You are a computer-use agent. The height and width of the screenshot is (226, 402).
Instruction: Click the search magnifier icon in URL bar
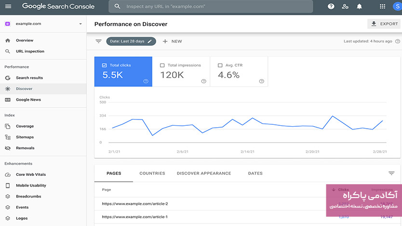(x=117, y=6)
